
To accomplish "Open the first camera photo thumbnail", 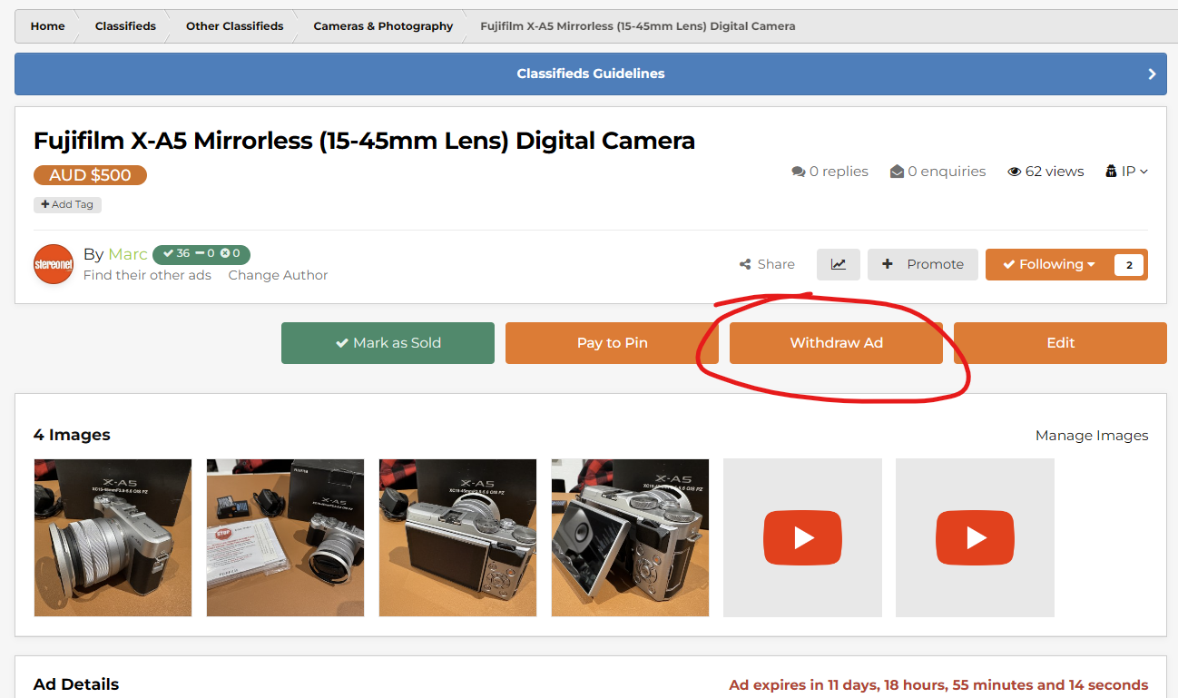I will pyautogui.click(x=113, y=537).
